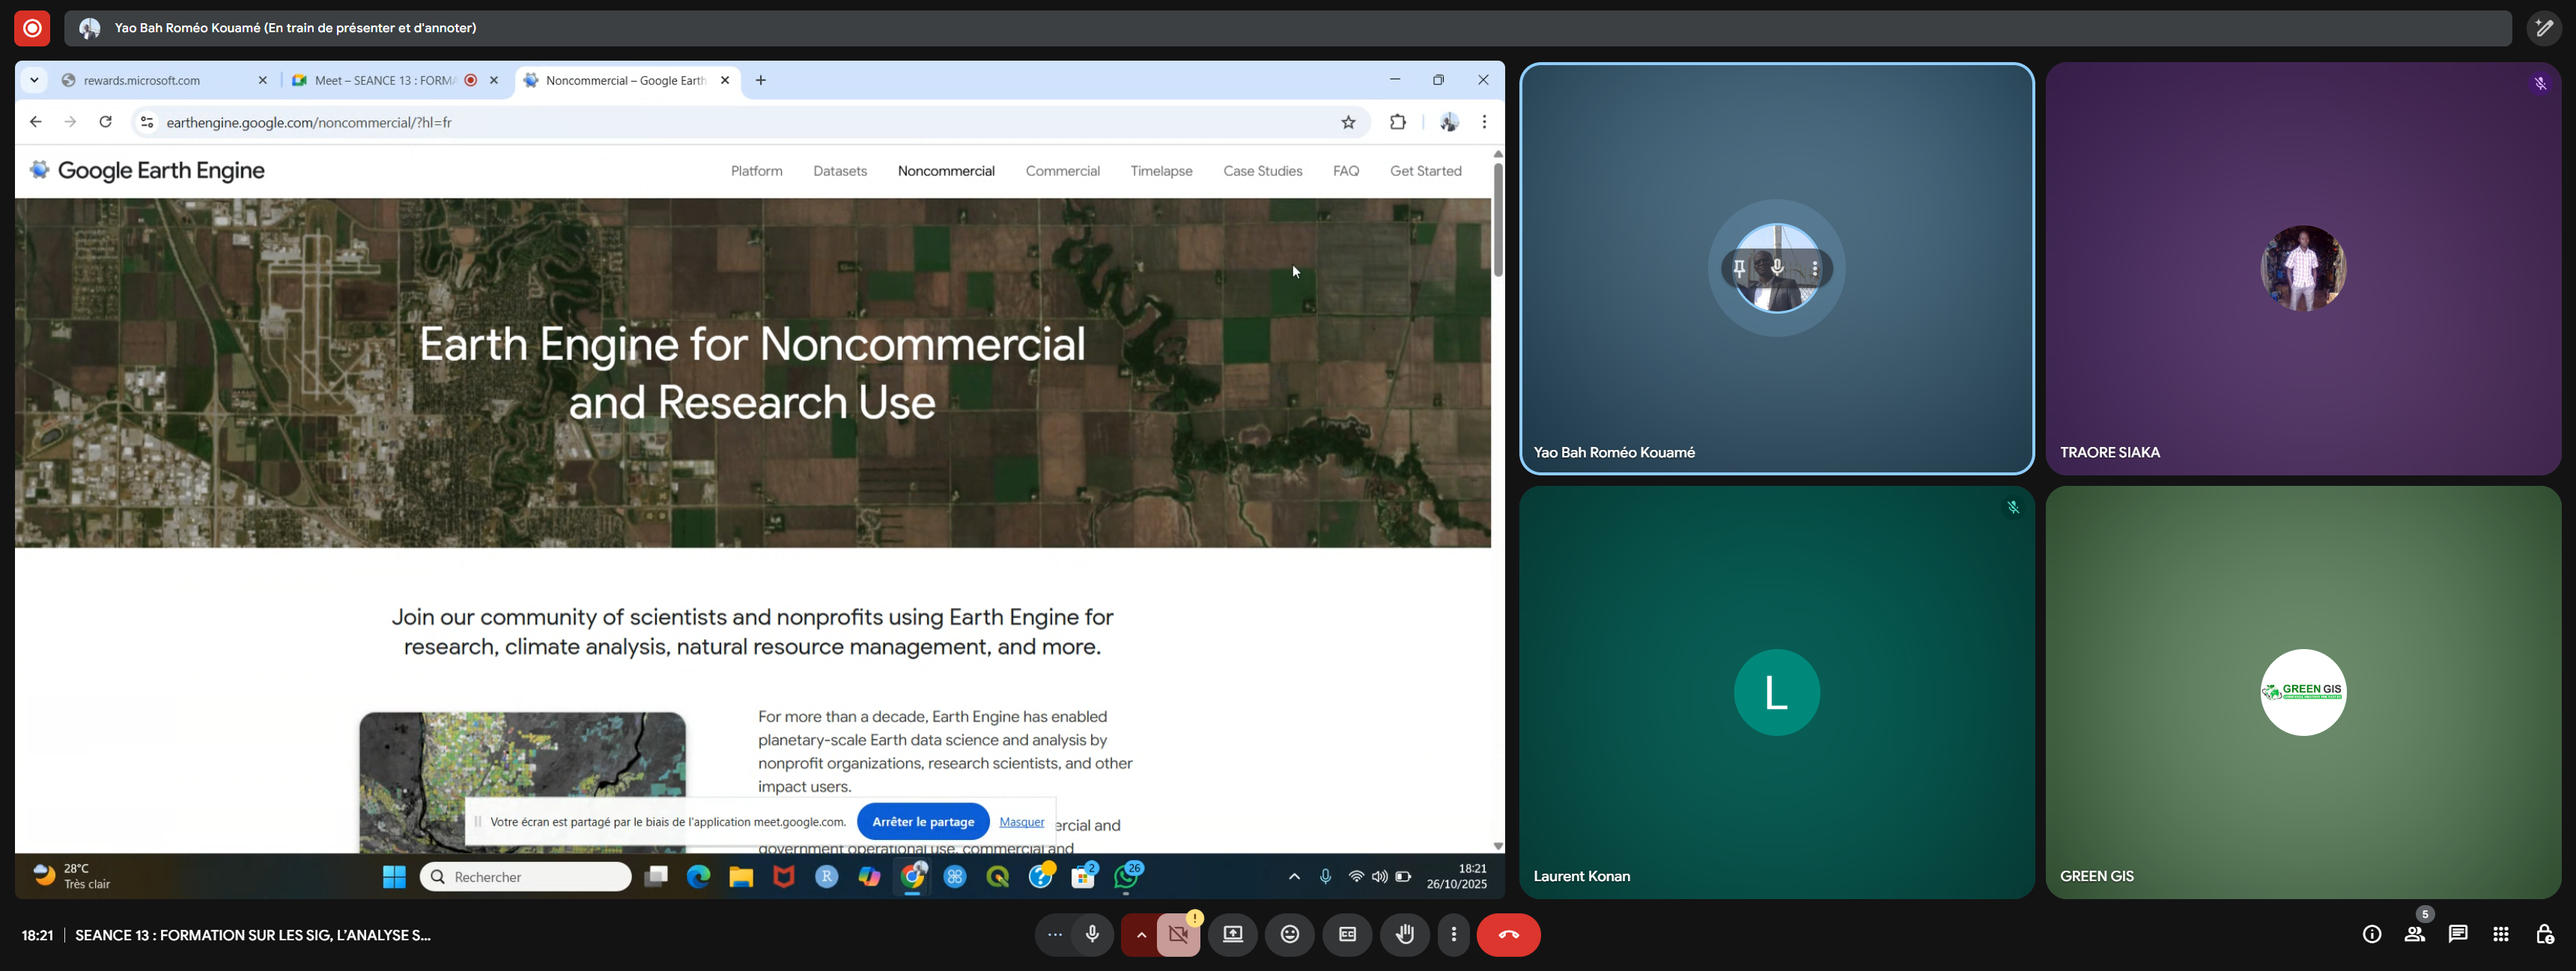The width and height of the screenshot is (2576, 971).
Task: Toggle closed captions (CC) button
Action: (1347, 934)
